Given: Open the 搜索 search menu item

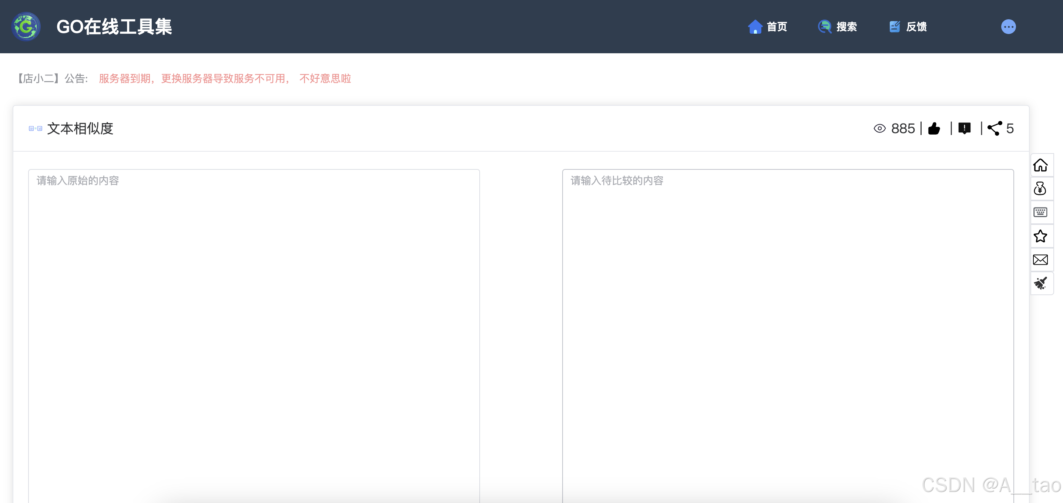Looking at the screenshot, I should point(838,27).
